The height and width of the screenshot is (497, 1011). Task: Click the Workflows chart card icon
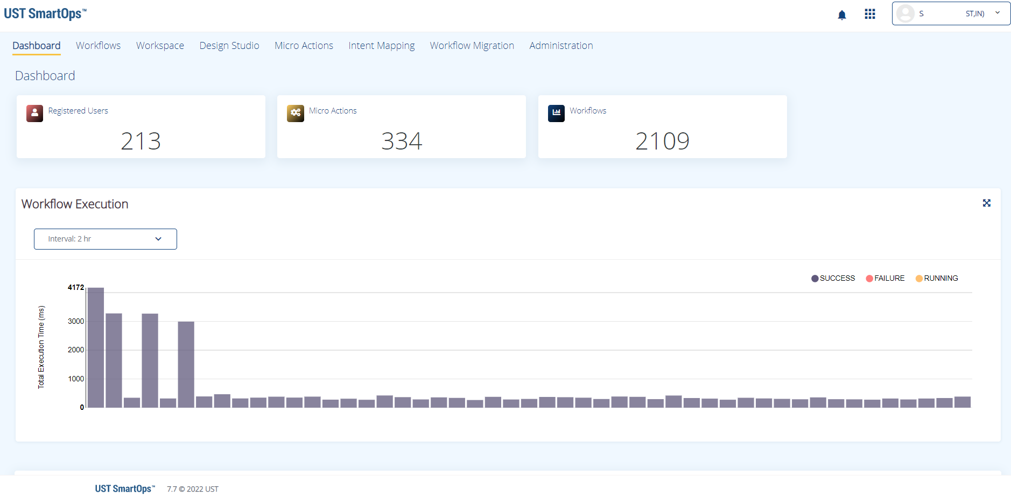point(557,113)
